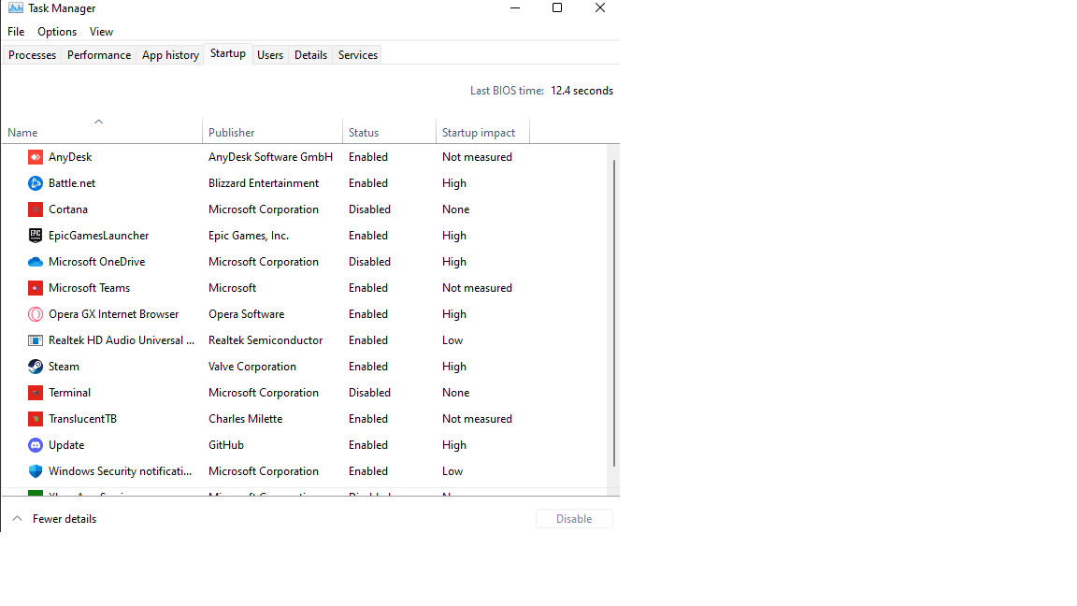Screen dimensions: 1077x606
Task: Select the Steam startup entry
Action: click(x=305, y=367)
